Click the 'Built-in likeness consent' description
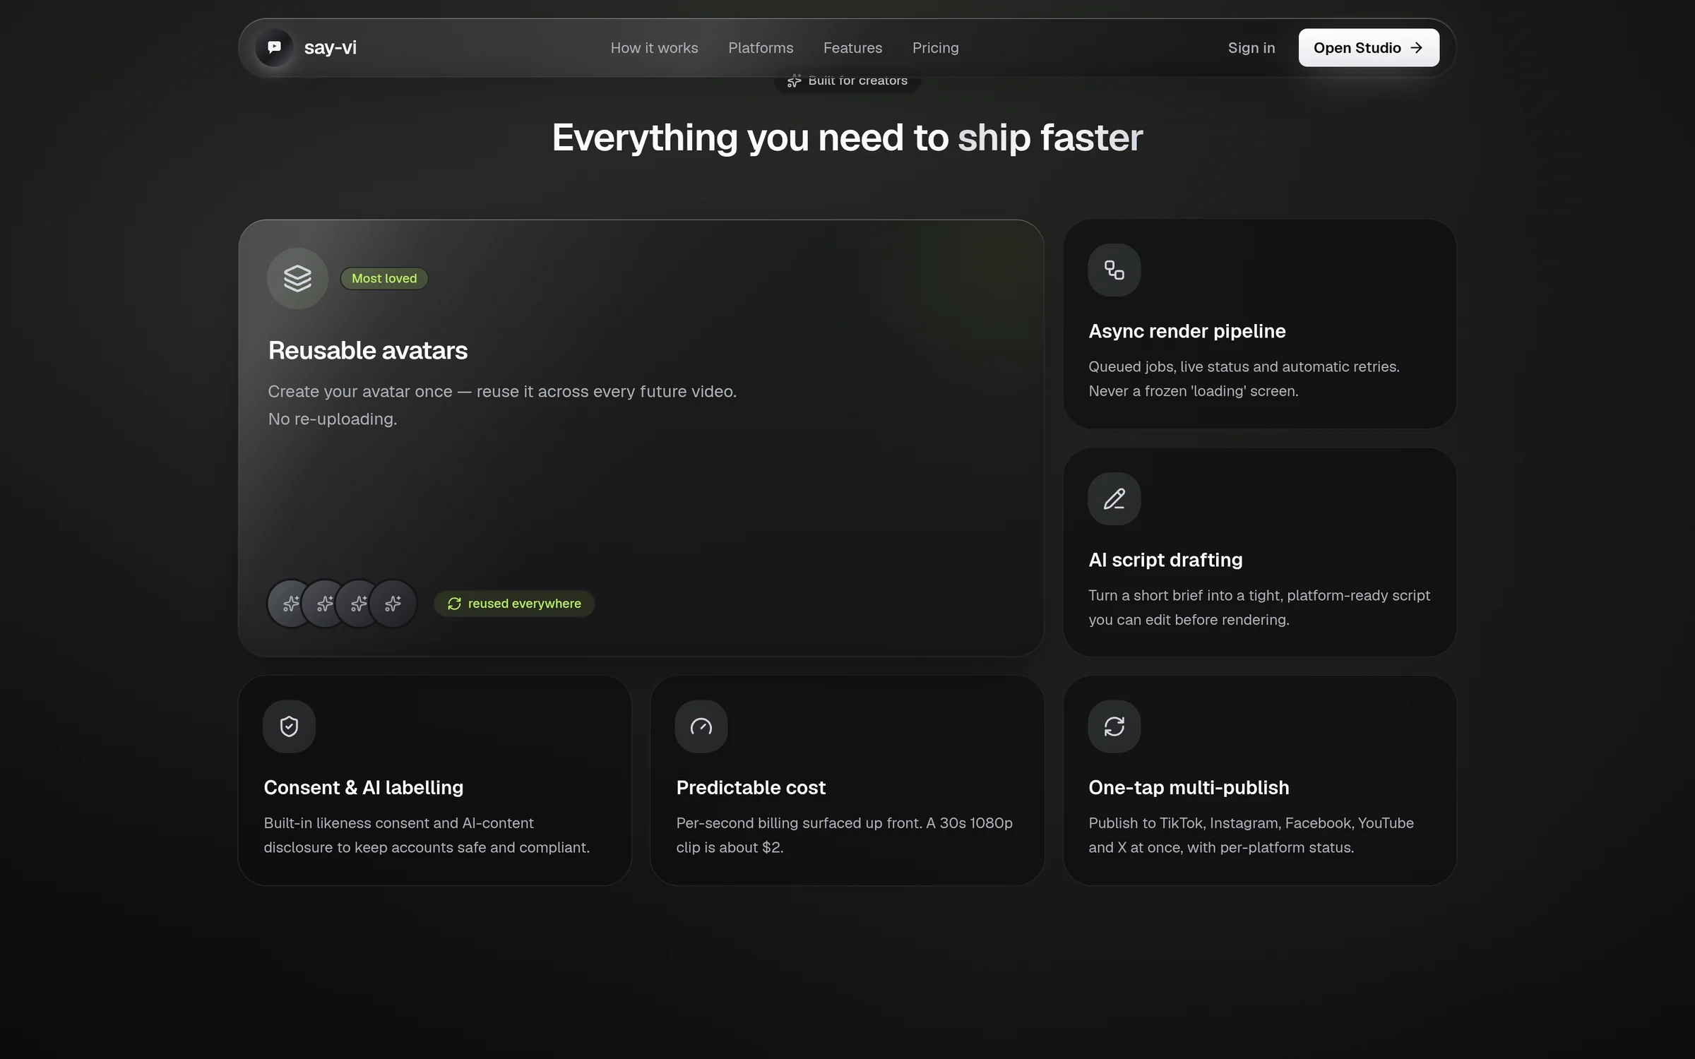The image size is (1695, 1059). pyautogui.click(x=427, y=835)
